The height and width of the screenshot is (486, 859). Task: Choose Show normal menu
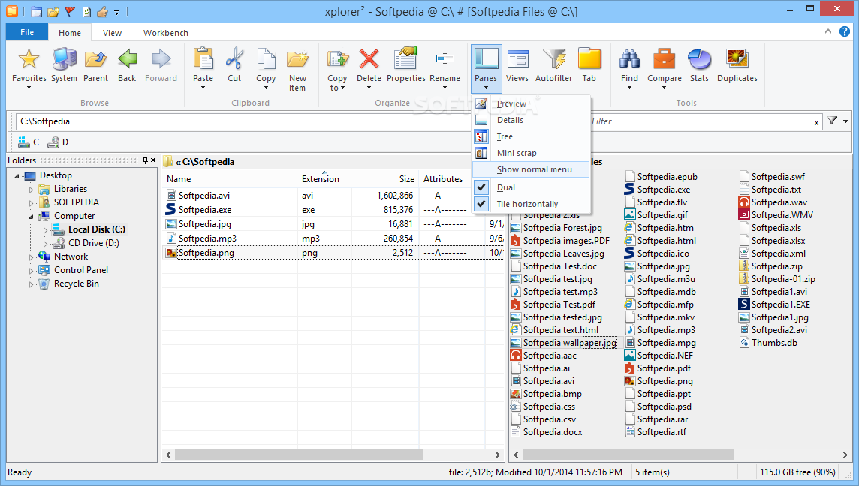(x=531, y=169)
